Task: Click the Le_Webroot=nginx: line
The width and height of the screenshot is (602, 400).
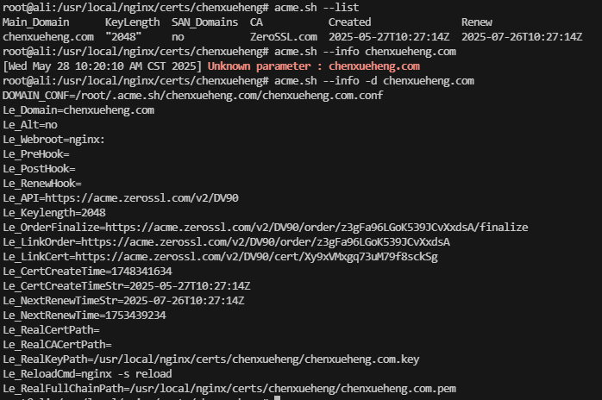Action: coord(53,140)
